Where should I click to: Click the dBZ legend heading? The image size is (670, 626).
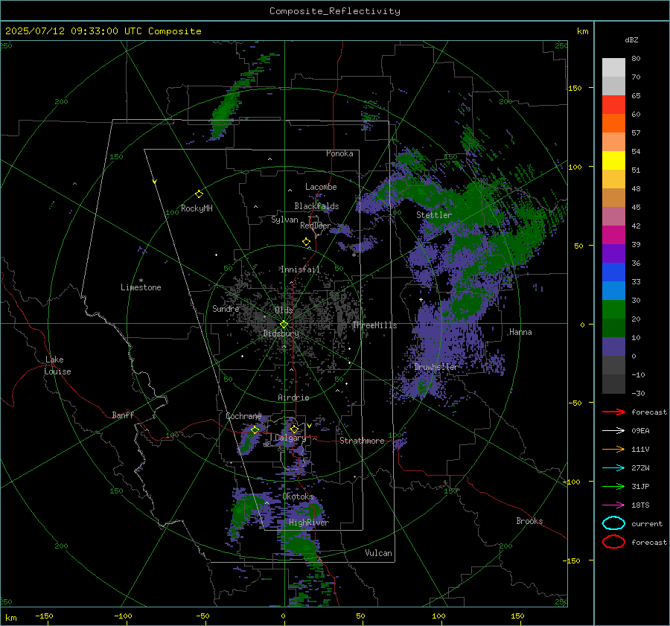click(x=631, y=39)
